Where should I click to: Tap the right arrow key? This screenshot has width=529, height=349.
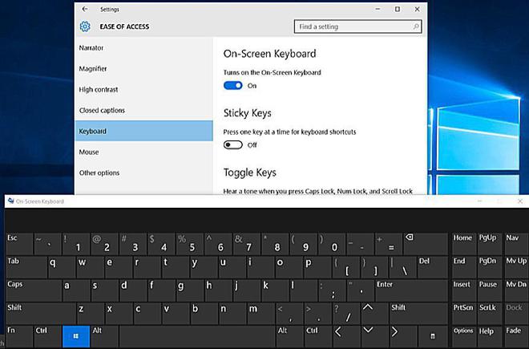(x=403, y=336)
